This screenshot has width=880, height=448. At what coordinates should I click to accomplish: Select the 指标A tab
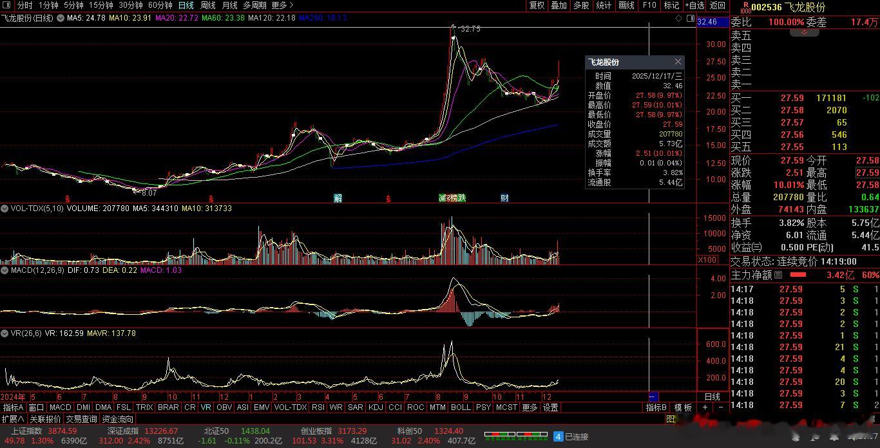13,407
